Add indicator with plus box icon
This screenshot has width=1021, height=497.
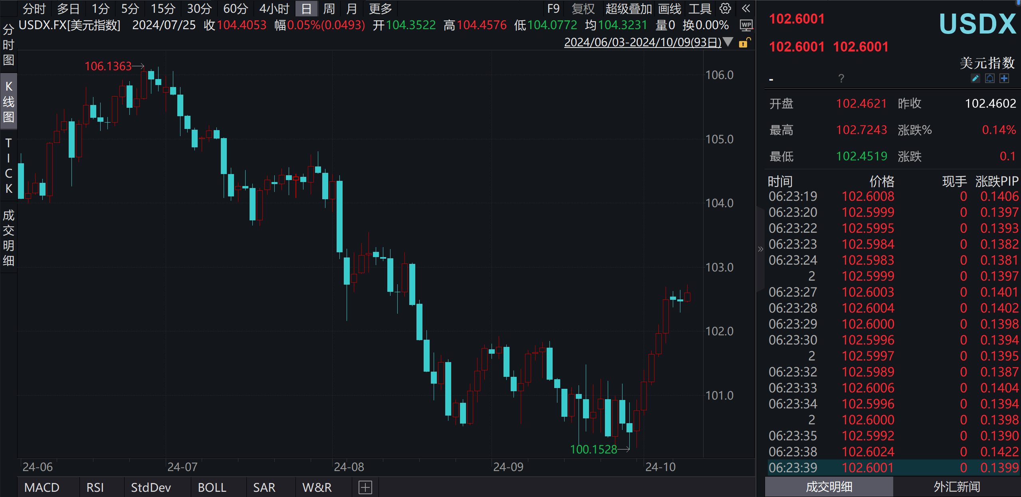[365, 487]
